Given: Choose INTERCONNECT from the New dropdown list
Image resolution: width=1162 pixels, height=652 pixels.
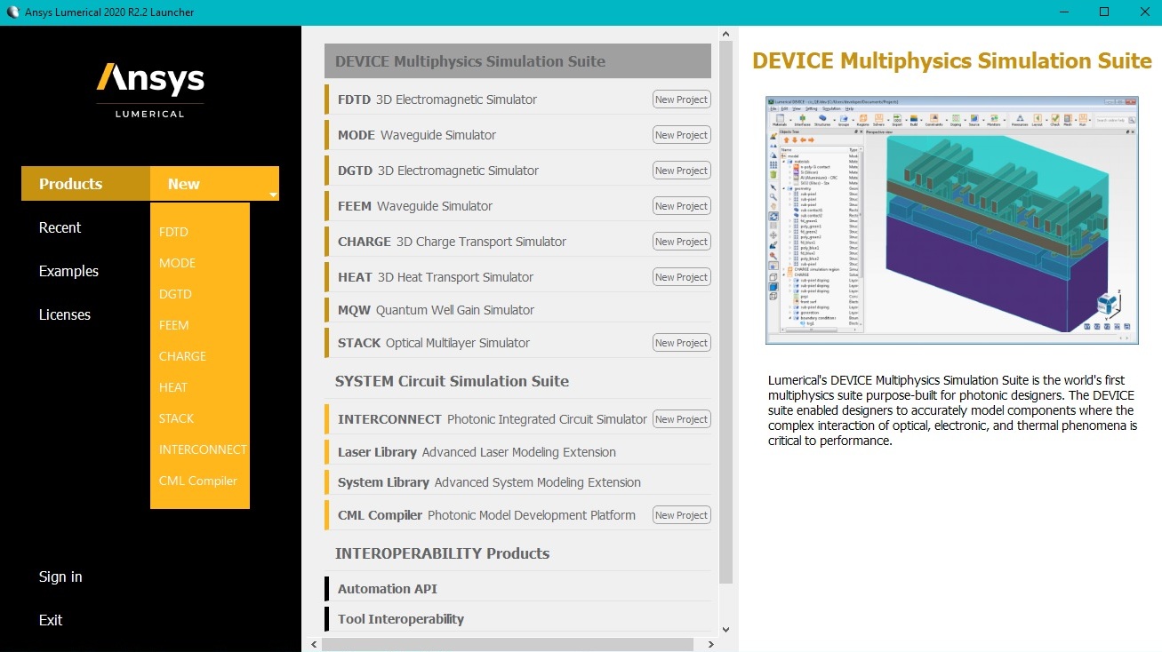Looking at the screenshot, I should 203,449.
